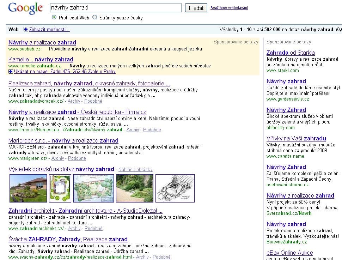Expand Ukázat na mapě plus icon

coord(11,71)
